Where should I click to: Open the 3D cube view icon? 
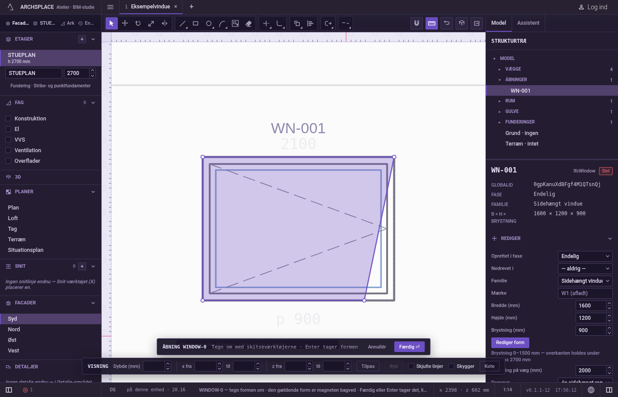[462, 23]
